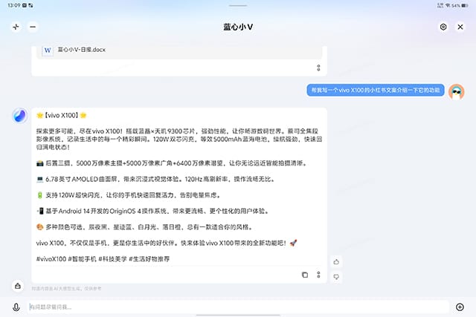Viewport: 476px width, 317px height.
Task: Tap the 蓝心小V assistant avatar
Action: pyautogui.click(x=20, y=115)
